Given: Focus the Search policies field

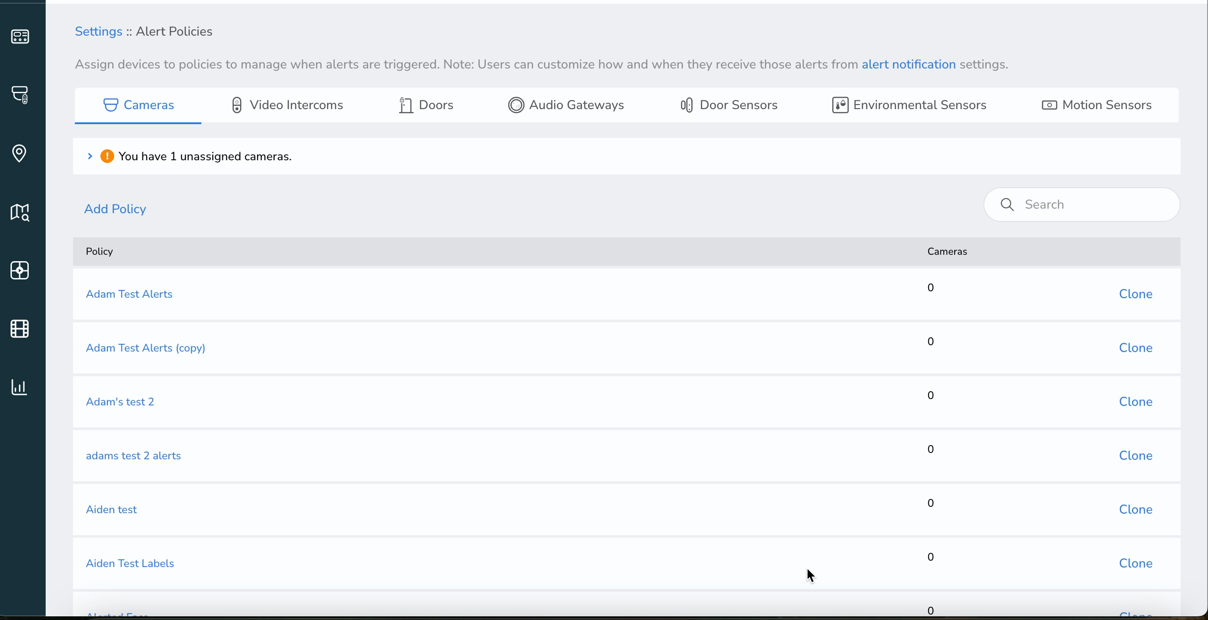Looking at the screenshot, I should point(1082,205).
